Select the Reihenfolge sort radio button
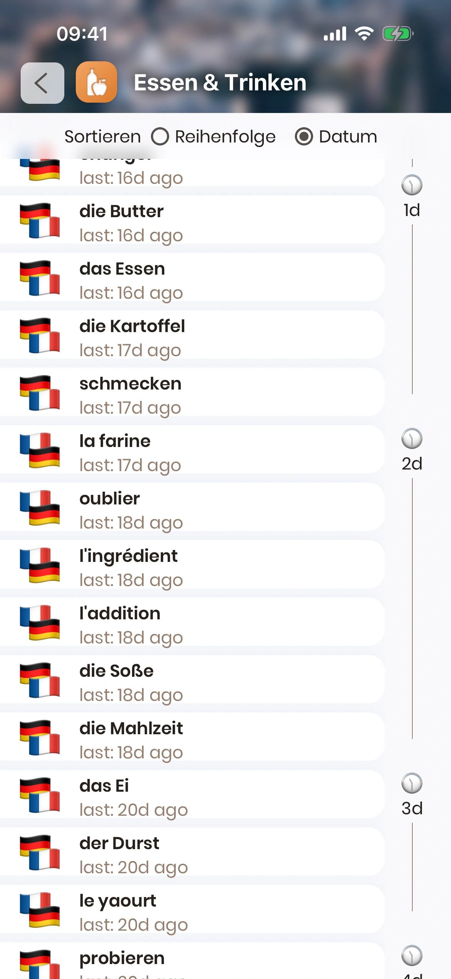This screenshot has width=451, height=979. 160,137
